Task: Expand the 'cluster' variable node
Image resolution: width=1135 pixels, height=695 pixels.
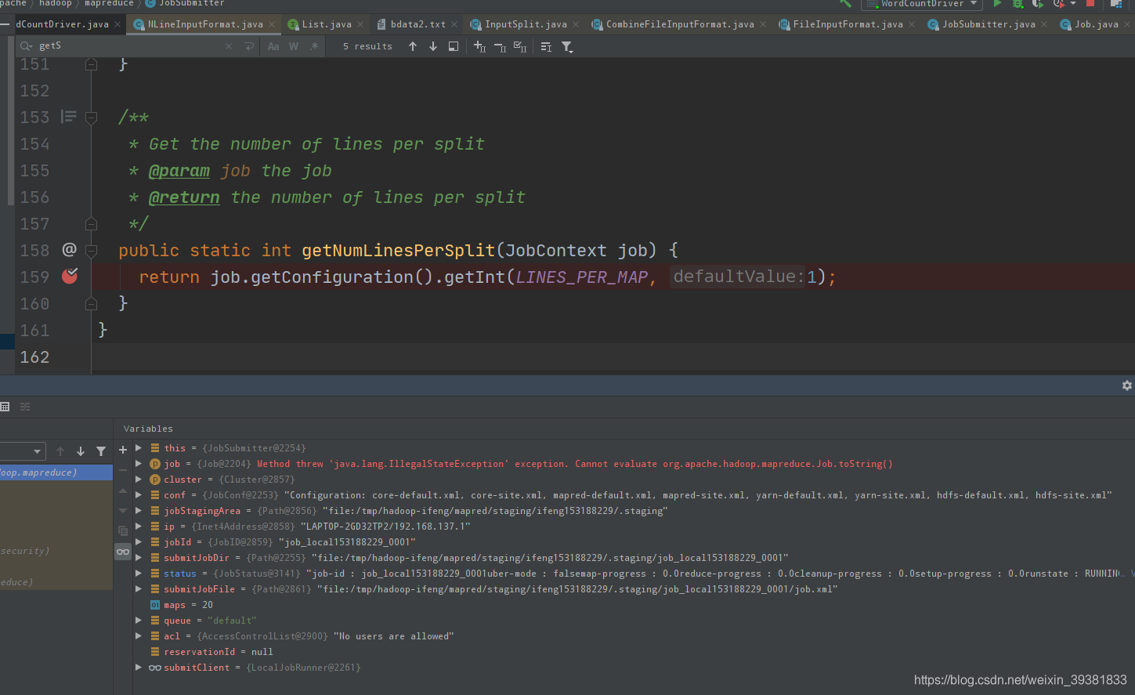Action: 139,480
